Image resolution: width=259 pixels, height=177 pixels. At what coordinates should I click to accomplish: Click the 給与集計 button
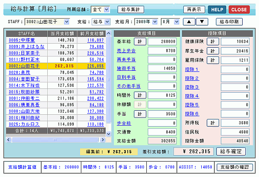point(131,10)
